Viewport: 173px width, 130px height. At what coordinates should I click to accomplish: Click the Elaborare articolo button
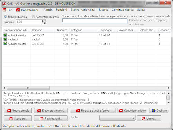51,111
